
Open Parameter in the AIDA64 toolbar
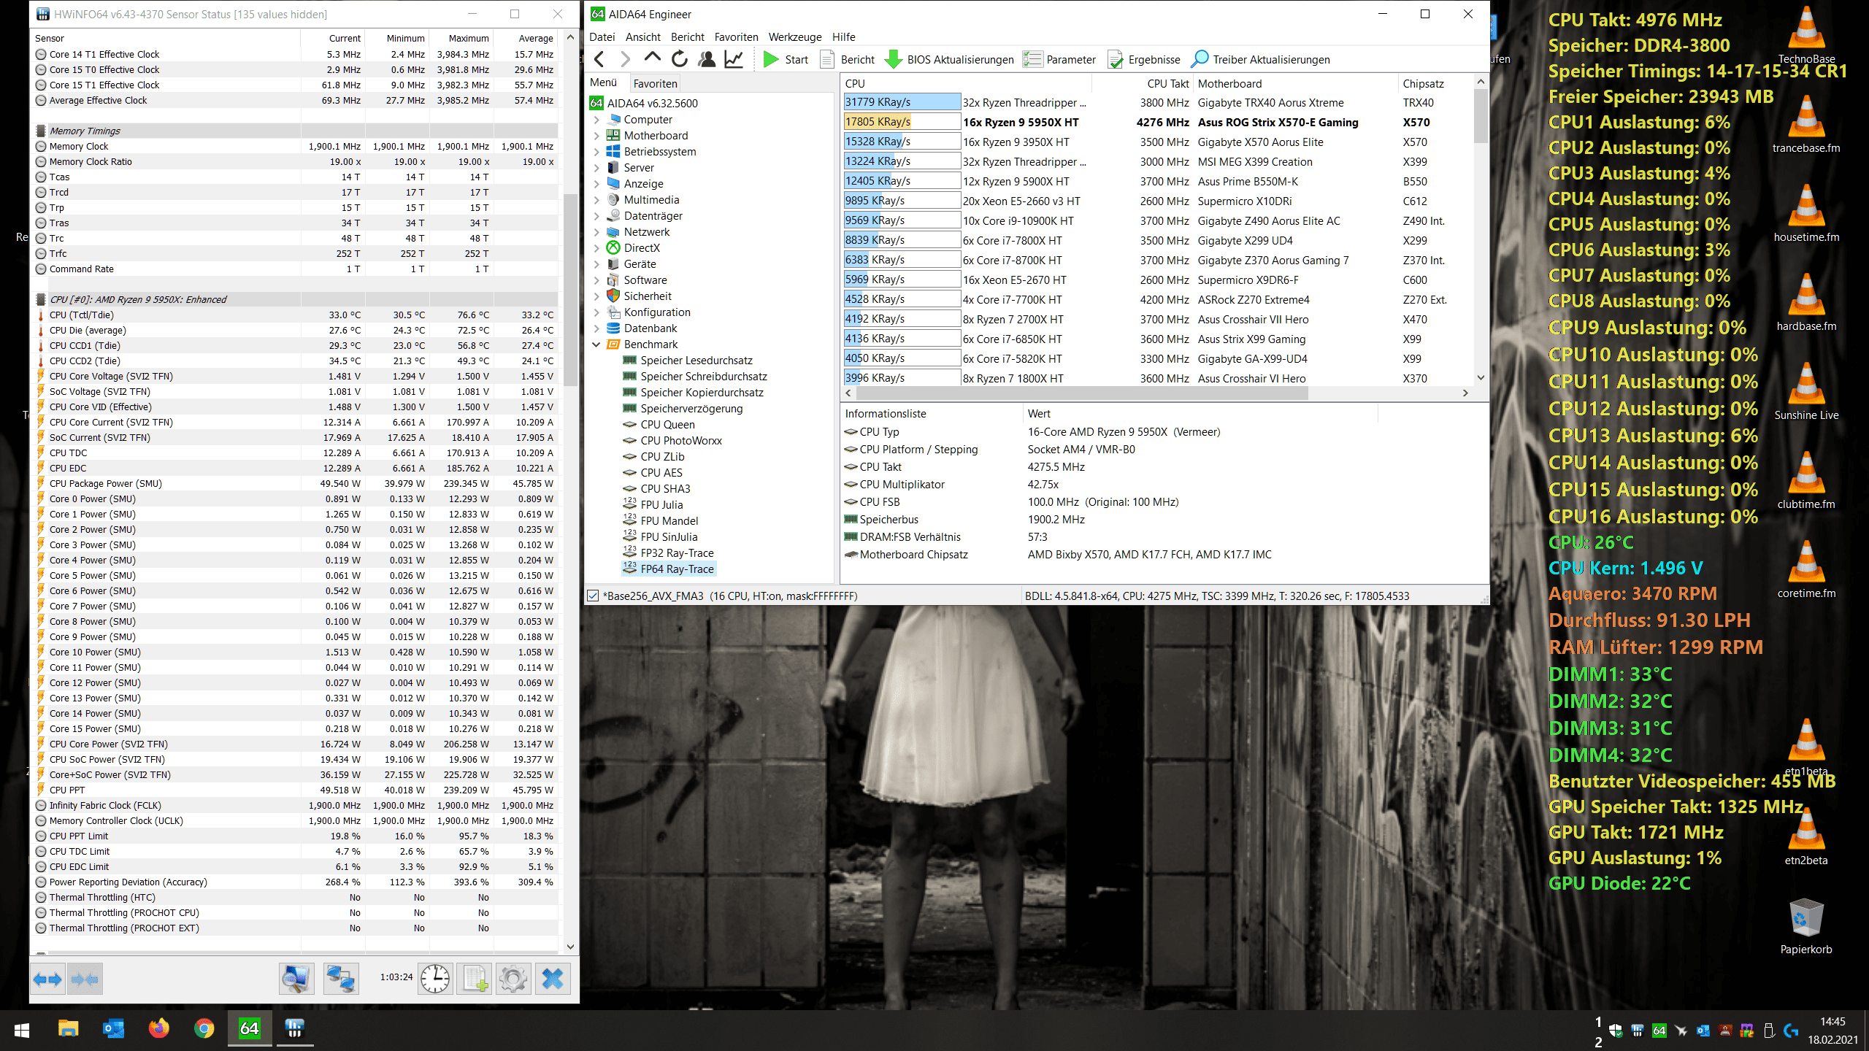(x=1059, y=59)
